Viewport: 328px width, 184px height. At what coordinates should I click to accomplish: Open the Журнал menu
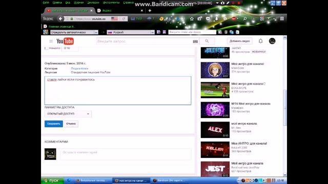pos(78,3)
